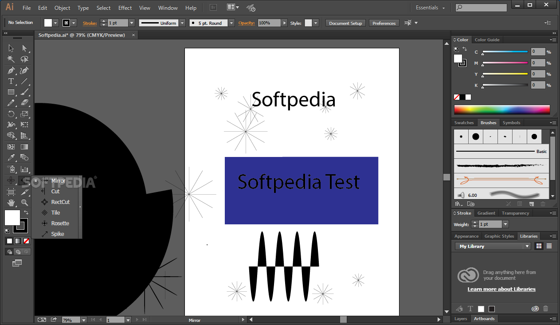Add text style with Libraries T icon
The height and width of the screenshot is (325, 560).
coord(470,309)
